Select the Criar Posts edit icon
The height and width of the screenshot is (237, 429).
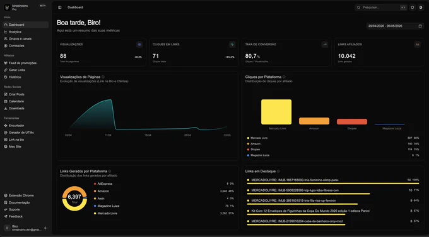6,94
